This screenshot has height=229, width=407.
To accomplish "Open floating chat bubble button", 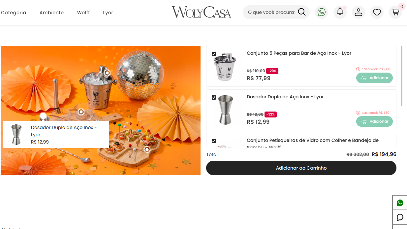I will 400,217.
